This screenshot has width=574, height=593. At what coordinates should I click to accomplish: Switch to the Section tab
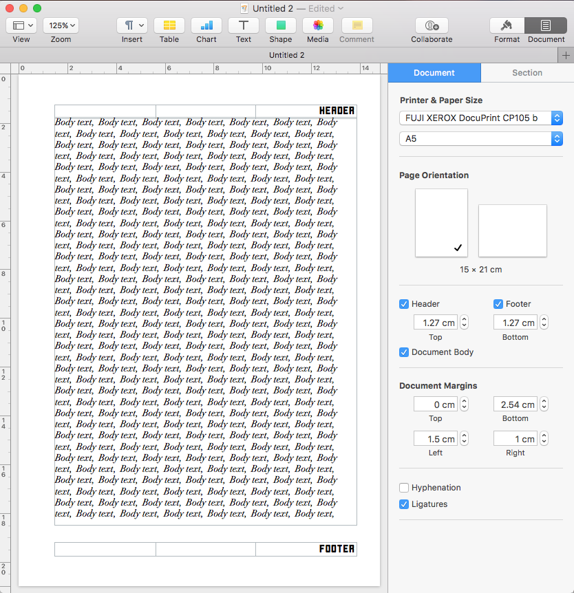527,72
